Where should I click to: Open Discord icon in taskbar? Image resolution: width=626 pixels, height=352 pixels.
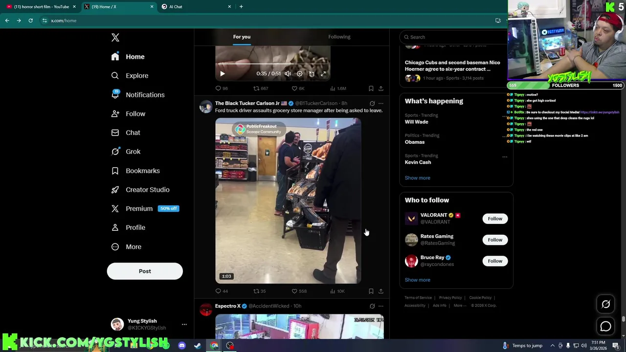tap(181, 346)
